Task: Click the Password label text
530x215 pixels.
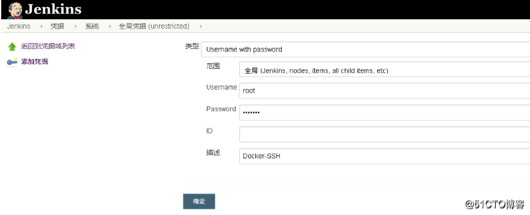Action: (x=221, y=109)
